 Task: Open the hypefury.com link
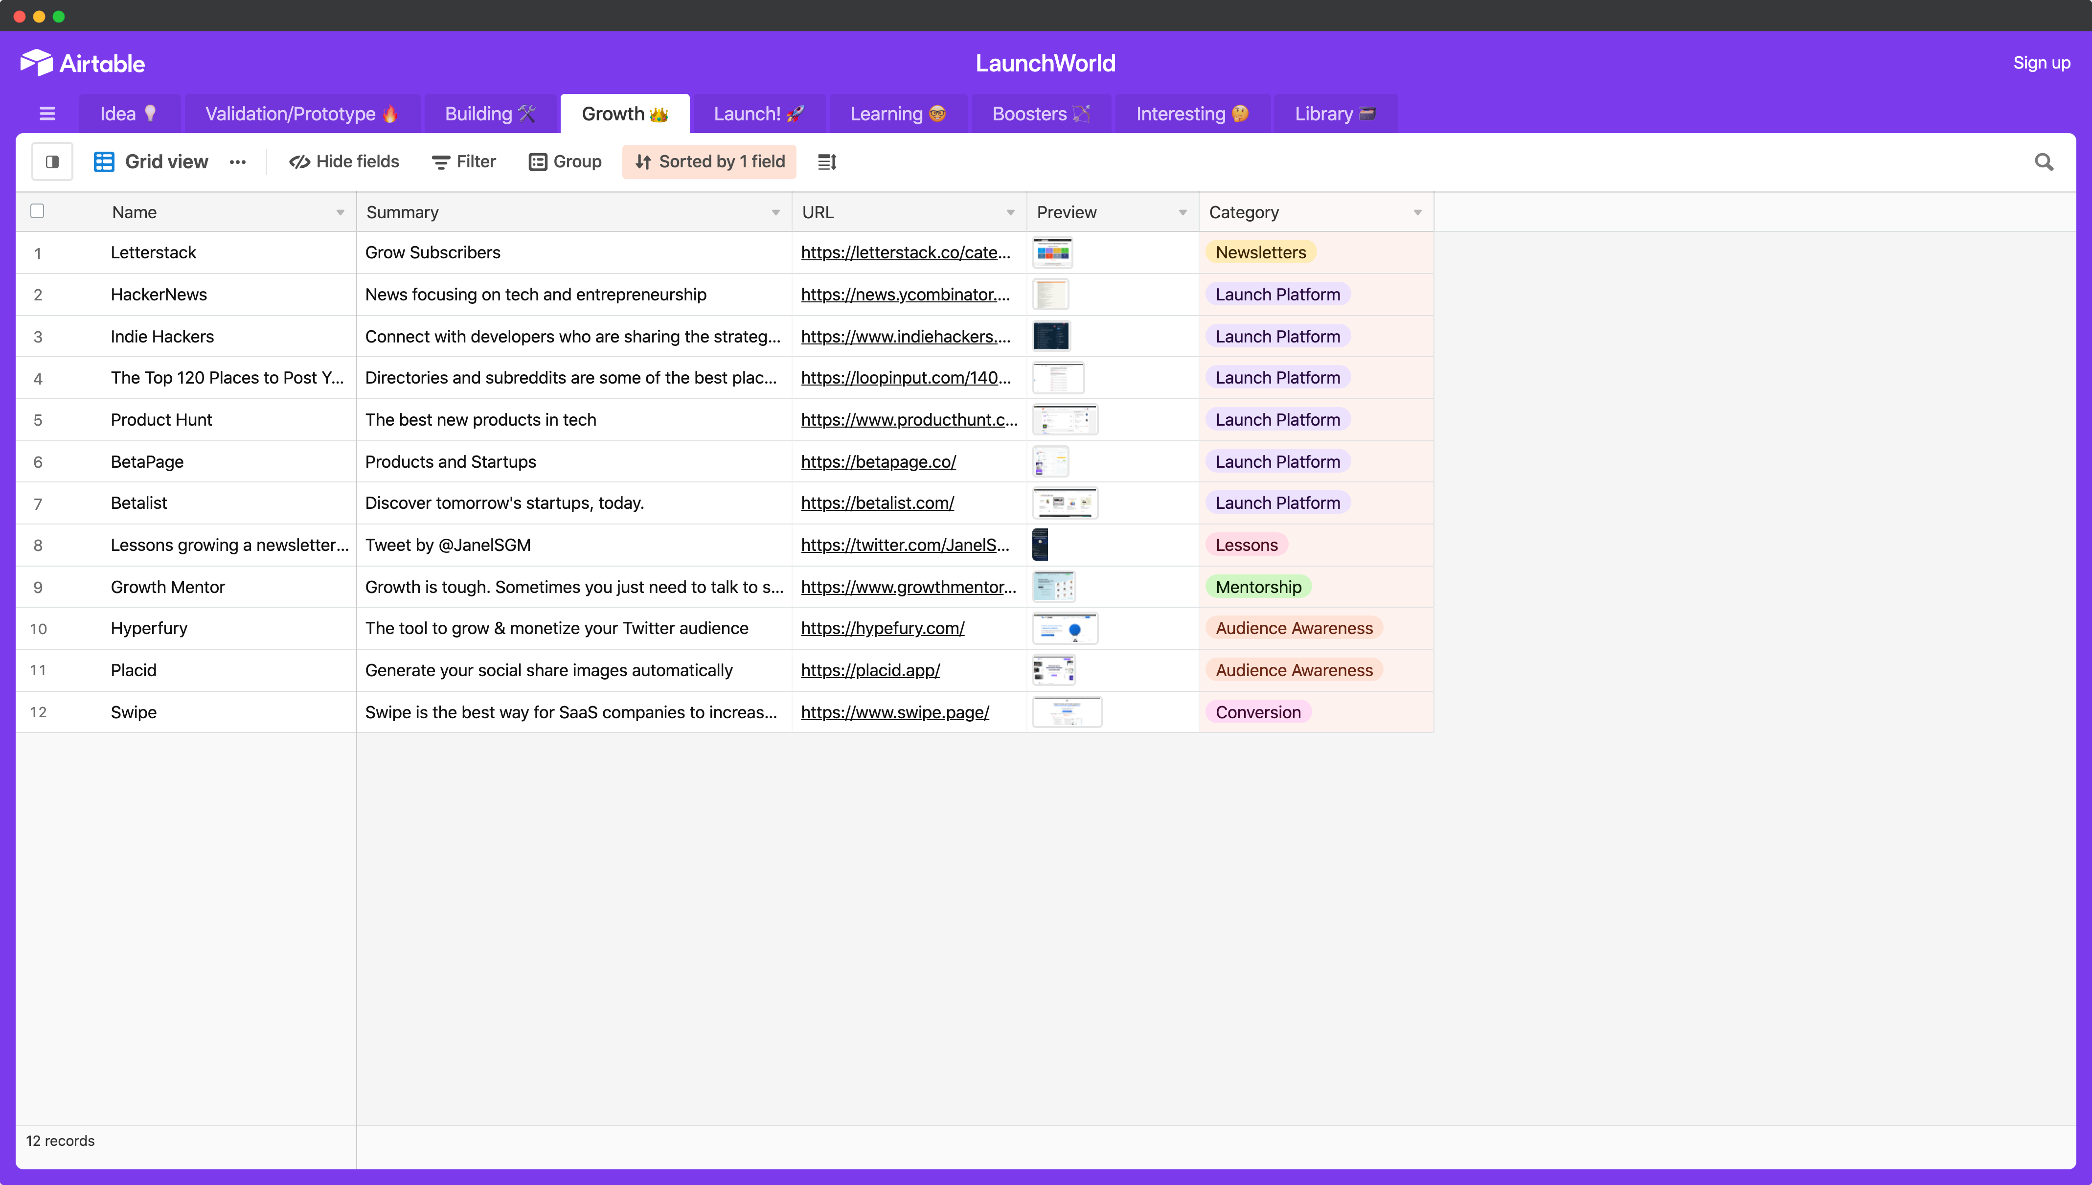[882, 628]
